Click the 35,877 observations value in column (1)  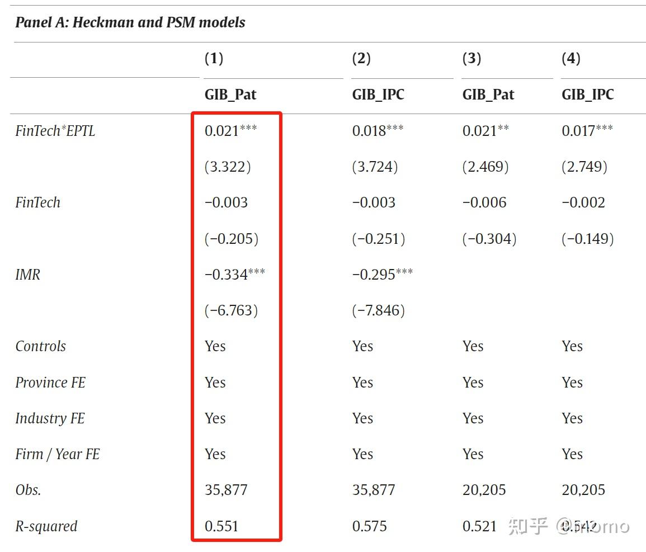coord(226,490)
